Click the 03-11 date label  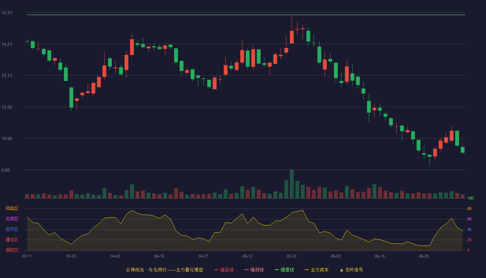click(x=27, y=256)
